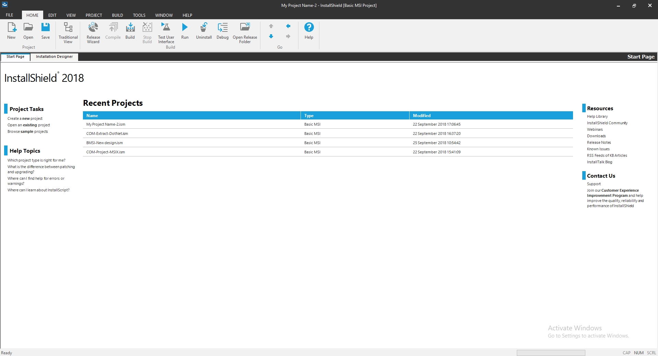Click the Stop Build icon
This screenshot has height=356, width=658.
coord(147,33)
